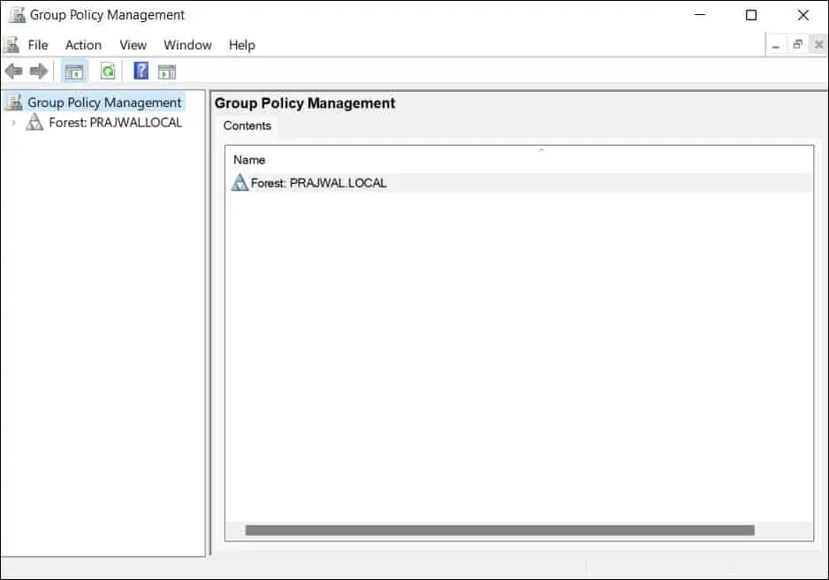
Task: Refresh the view with the green icon
Action: pos(108,71)
